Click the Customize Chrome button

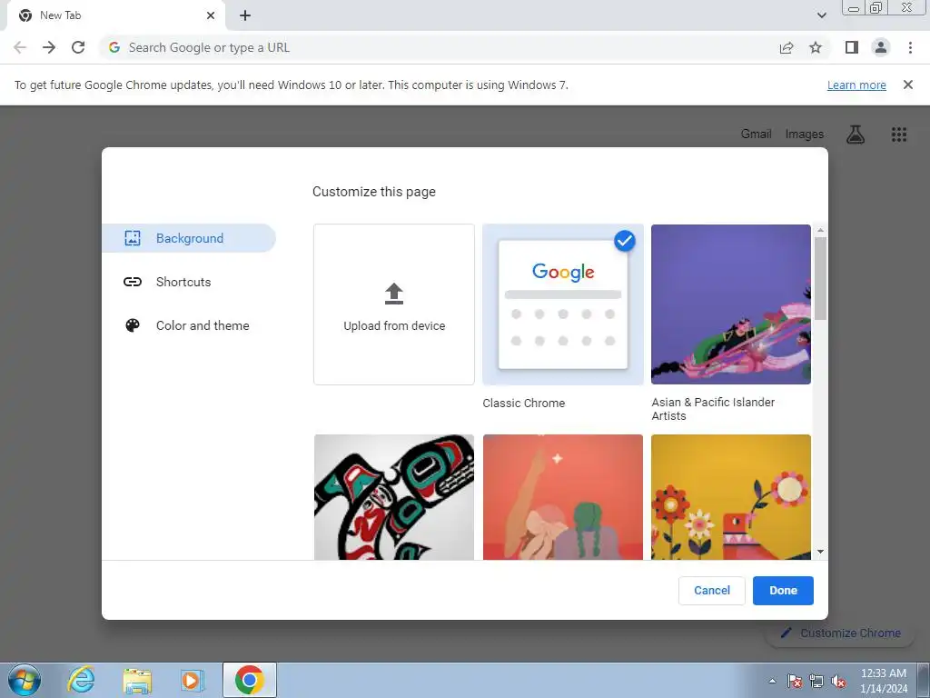pyautogui.click(x=841, y=633)
